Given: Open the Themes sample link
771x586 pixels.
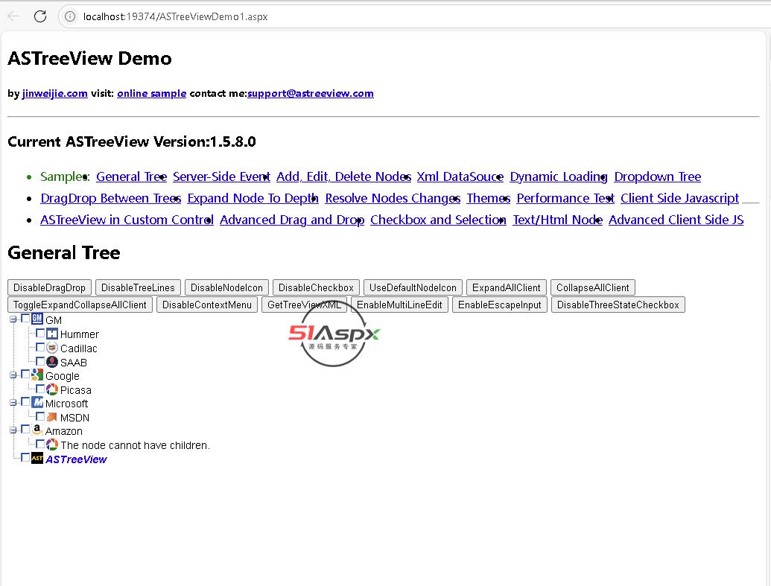Looking at the screenshot, I should 488,198.
